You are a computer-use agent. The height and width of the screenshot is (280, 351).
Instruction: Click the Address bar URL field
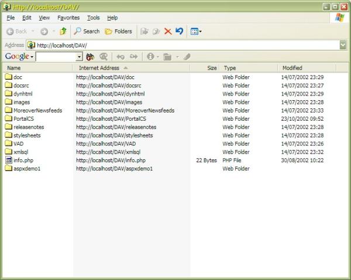(183, 45)
